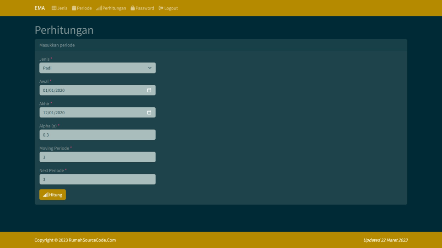Click the calendar icon beside Periode
Viewport: 442px width, 248px height.
pyautogui.click(x=74, y=8)
